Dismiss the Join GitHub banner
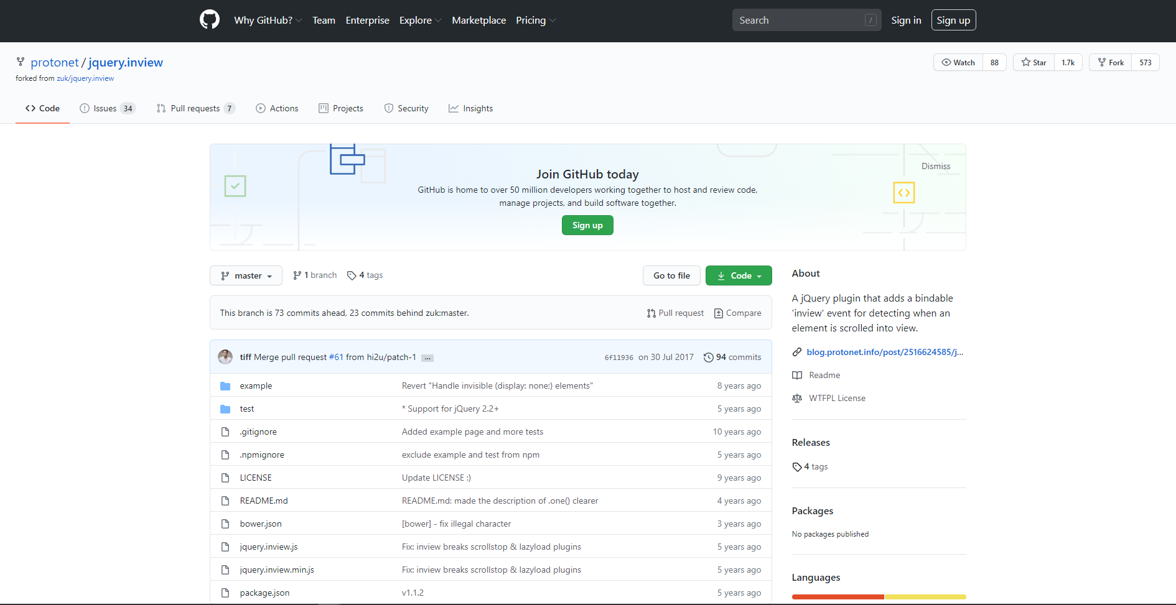The image size is (1176, 605). [x=935, y=167]
